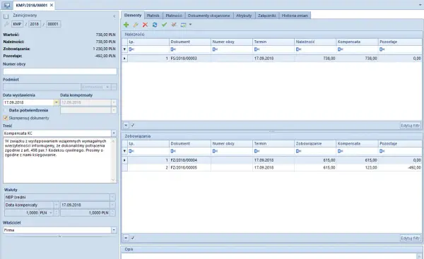
Task: Add a new element with green plus
Action: [126, 25]
